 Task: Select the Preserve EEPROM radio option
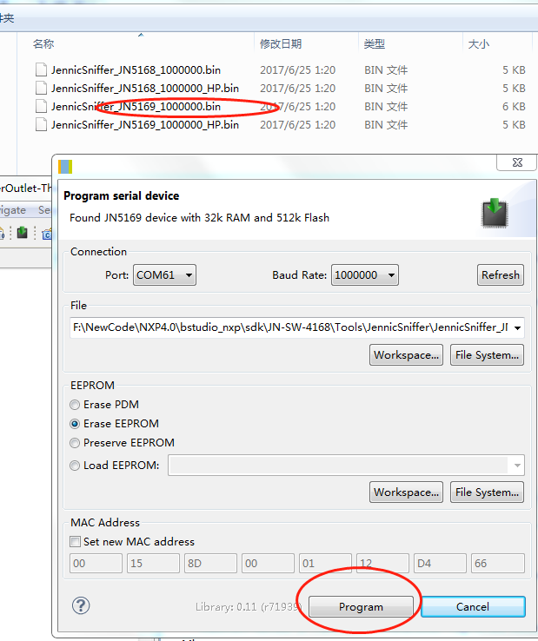click(75, 443)
